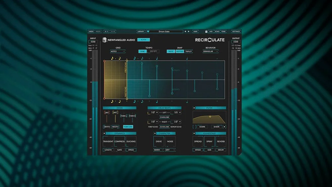Select the yellow handle below FIRST ECHO line
The height and width of the screenshot is (187, 332).
click(127, 99)
